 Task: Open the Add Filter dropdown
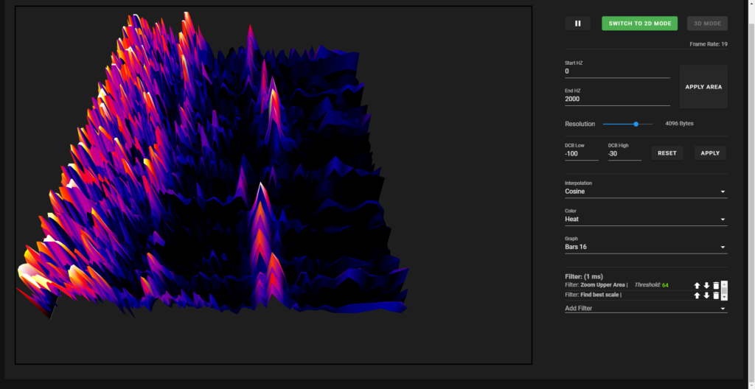click(646, 309)
